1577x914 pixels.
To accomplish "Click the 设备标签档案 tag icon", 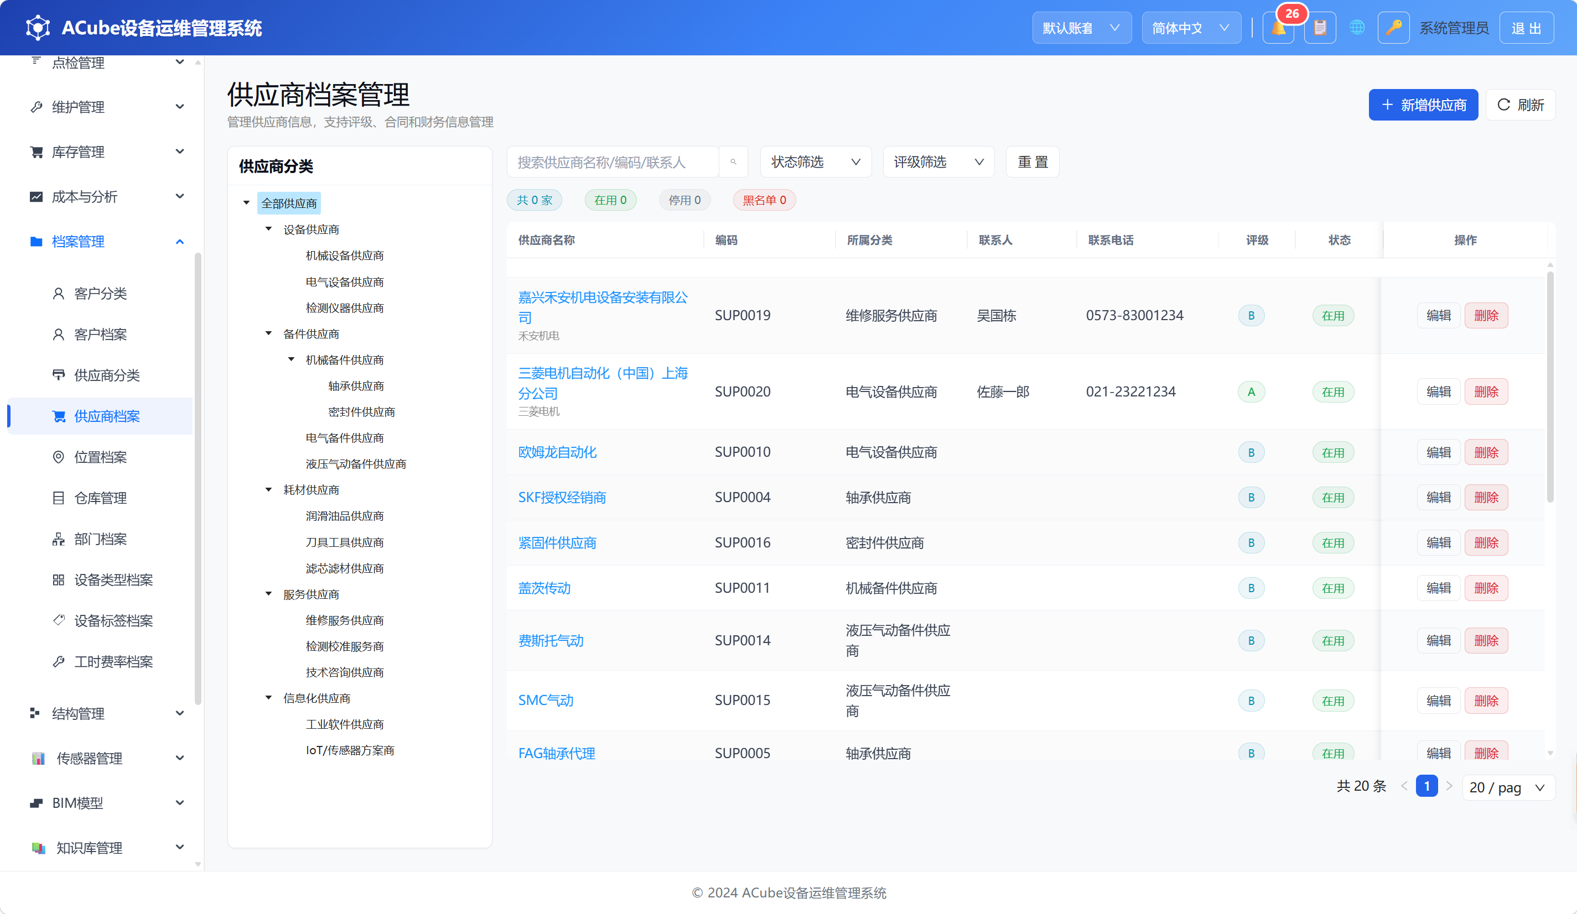I will tap(58, 620).
